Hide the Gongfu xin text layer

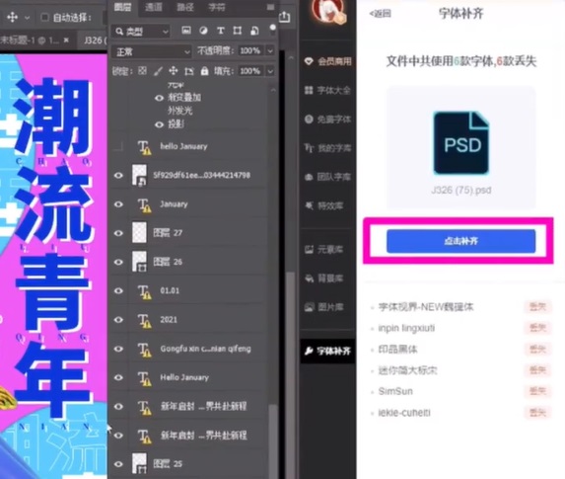(118, 349)
